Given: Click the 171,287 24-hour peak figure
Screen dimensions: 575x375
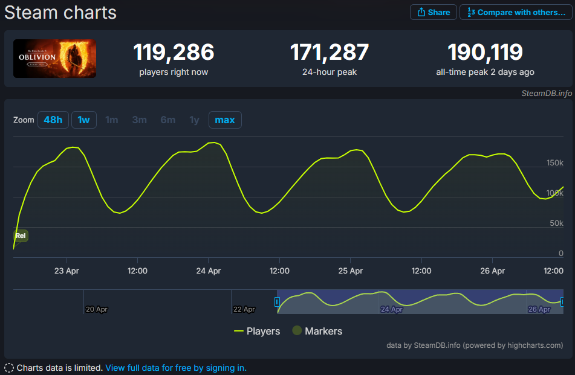Looking at the screenshot, I should (330, 52).
